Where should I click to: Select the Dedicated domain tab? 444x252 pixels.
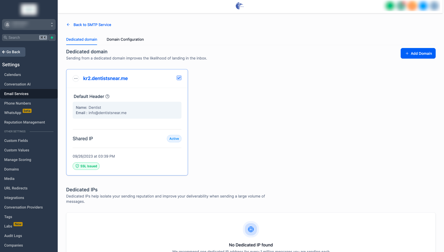[82, 39]
